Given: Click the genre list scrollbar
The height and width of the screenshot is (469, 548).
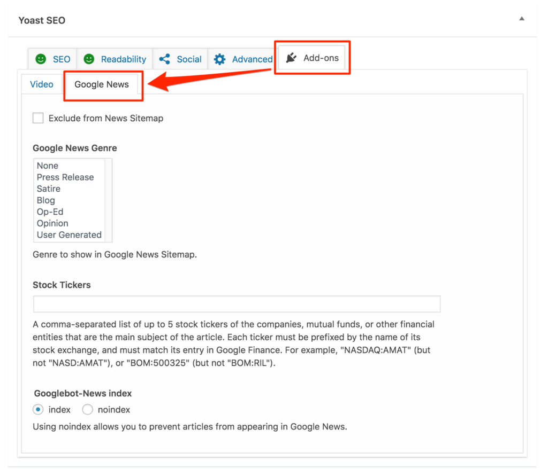Looking at the screenshot, I should click(x=108, y=200).
